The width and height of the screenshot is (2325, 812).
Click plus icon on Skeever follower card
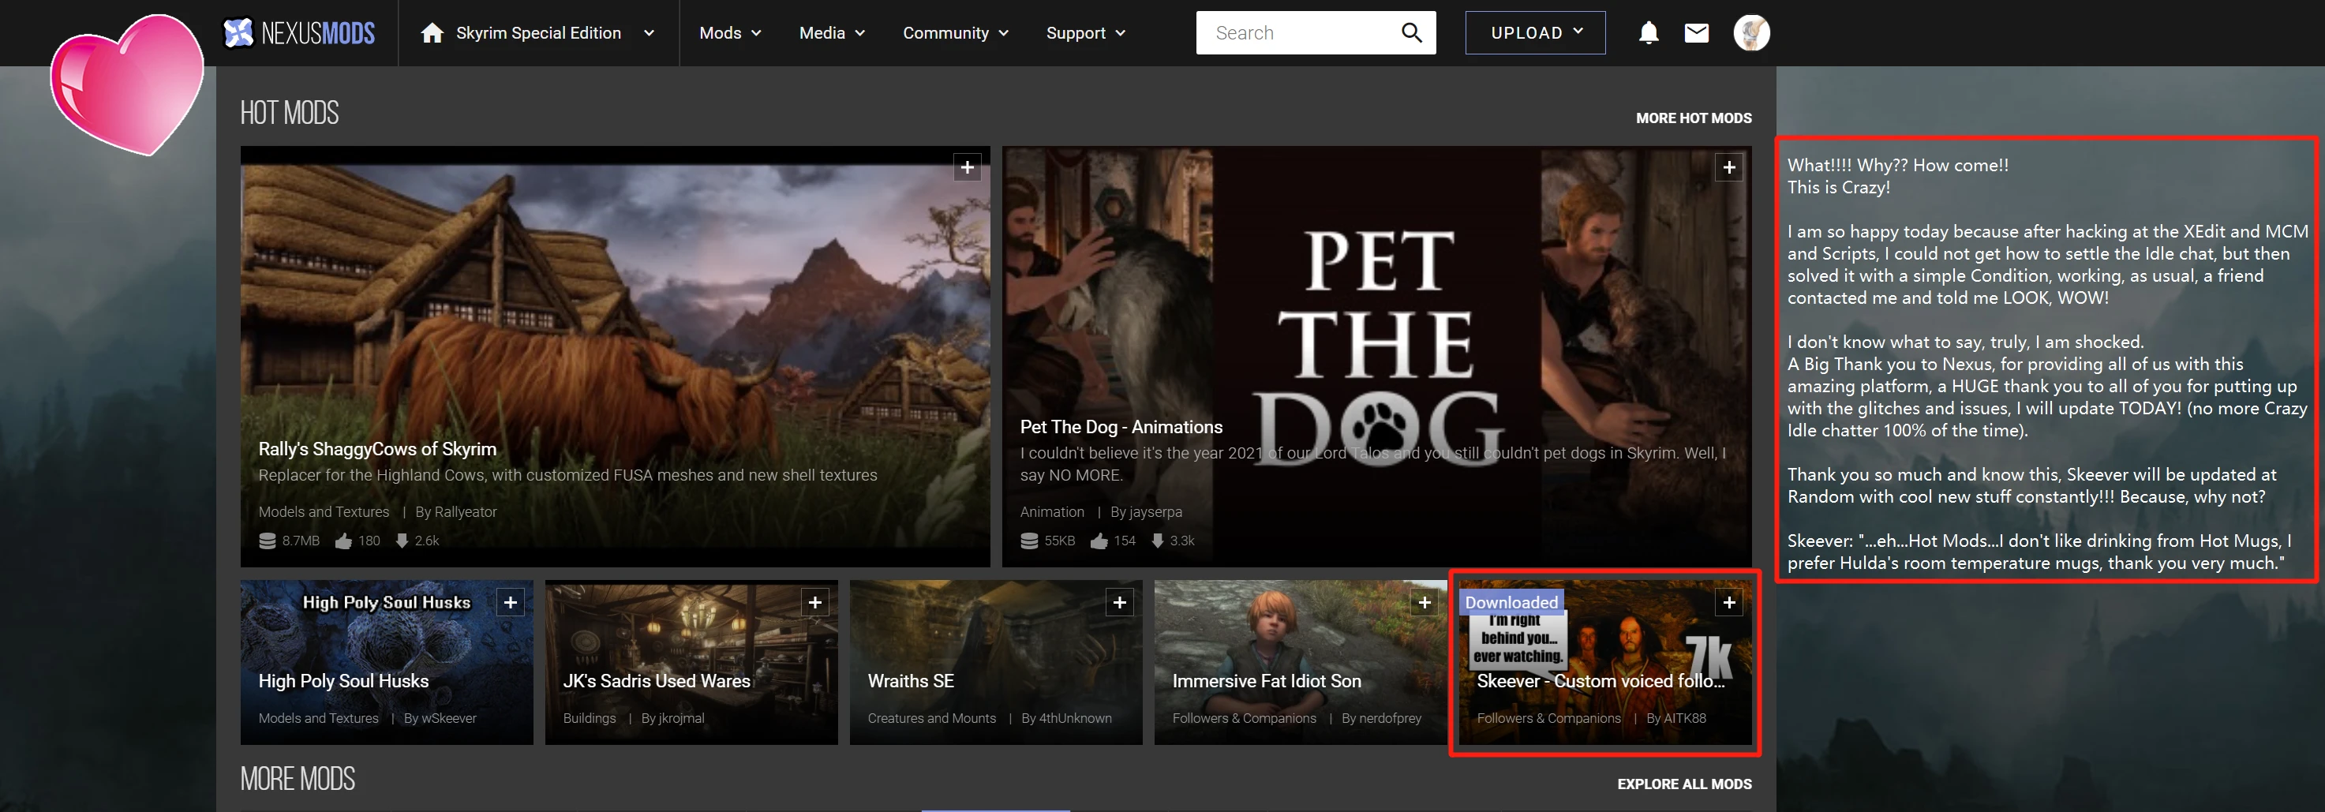tap(1728, 603)
